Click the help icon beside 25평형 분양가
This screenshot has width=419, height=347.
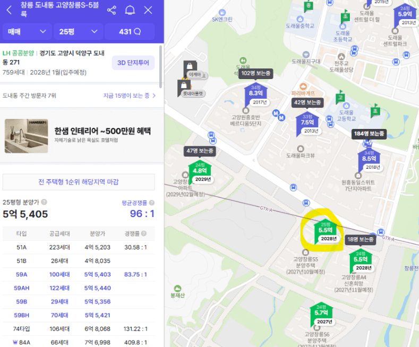[x=44, y=202]
